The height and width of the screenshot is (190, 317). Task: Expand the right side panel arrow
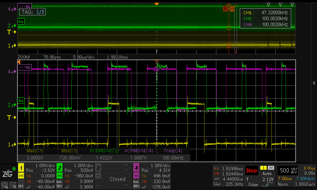click(313, 83)
